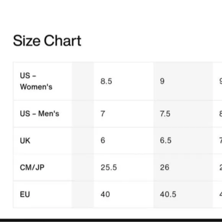This screenshot has width=222, height=222.
Task: Select EU size 40 cell
Action: (x=124, y=194)
